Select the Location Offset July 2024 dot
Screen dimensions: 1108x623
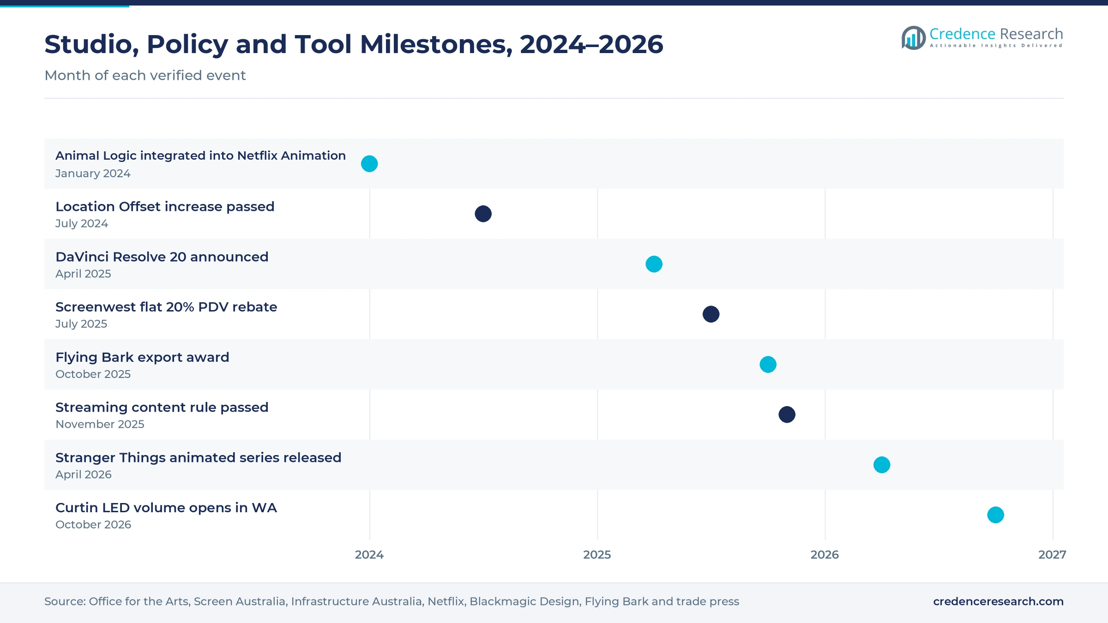click(483, 214)
